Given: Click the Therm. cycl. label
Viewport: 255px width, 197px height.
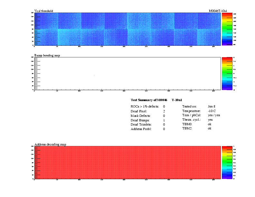Looking at the screenshot, I should click(x=191, y=120).
